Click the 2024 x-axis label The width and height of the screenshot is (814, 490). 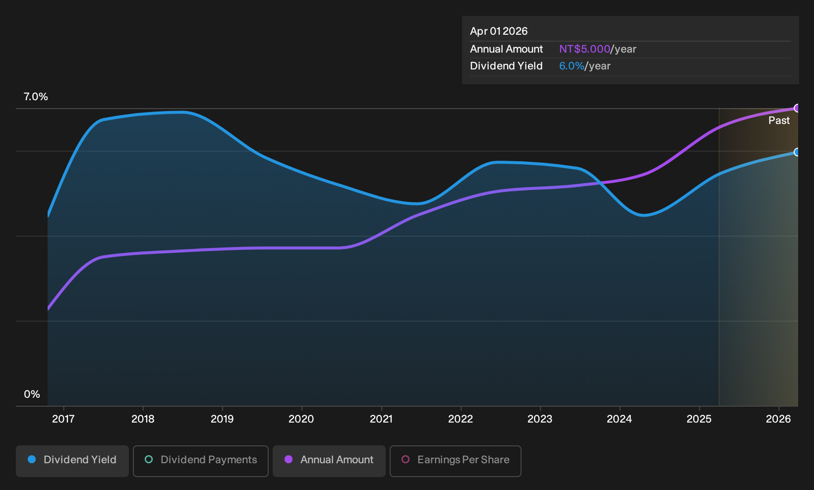(620, 419)
